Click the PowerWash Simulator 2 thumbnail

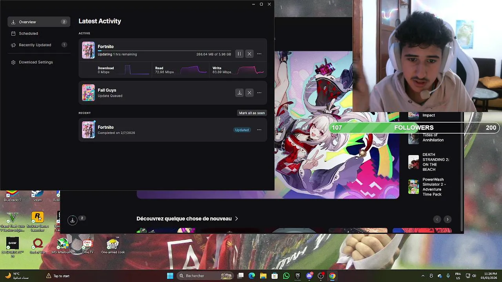(413, 187)
